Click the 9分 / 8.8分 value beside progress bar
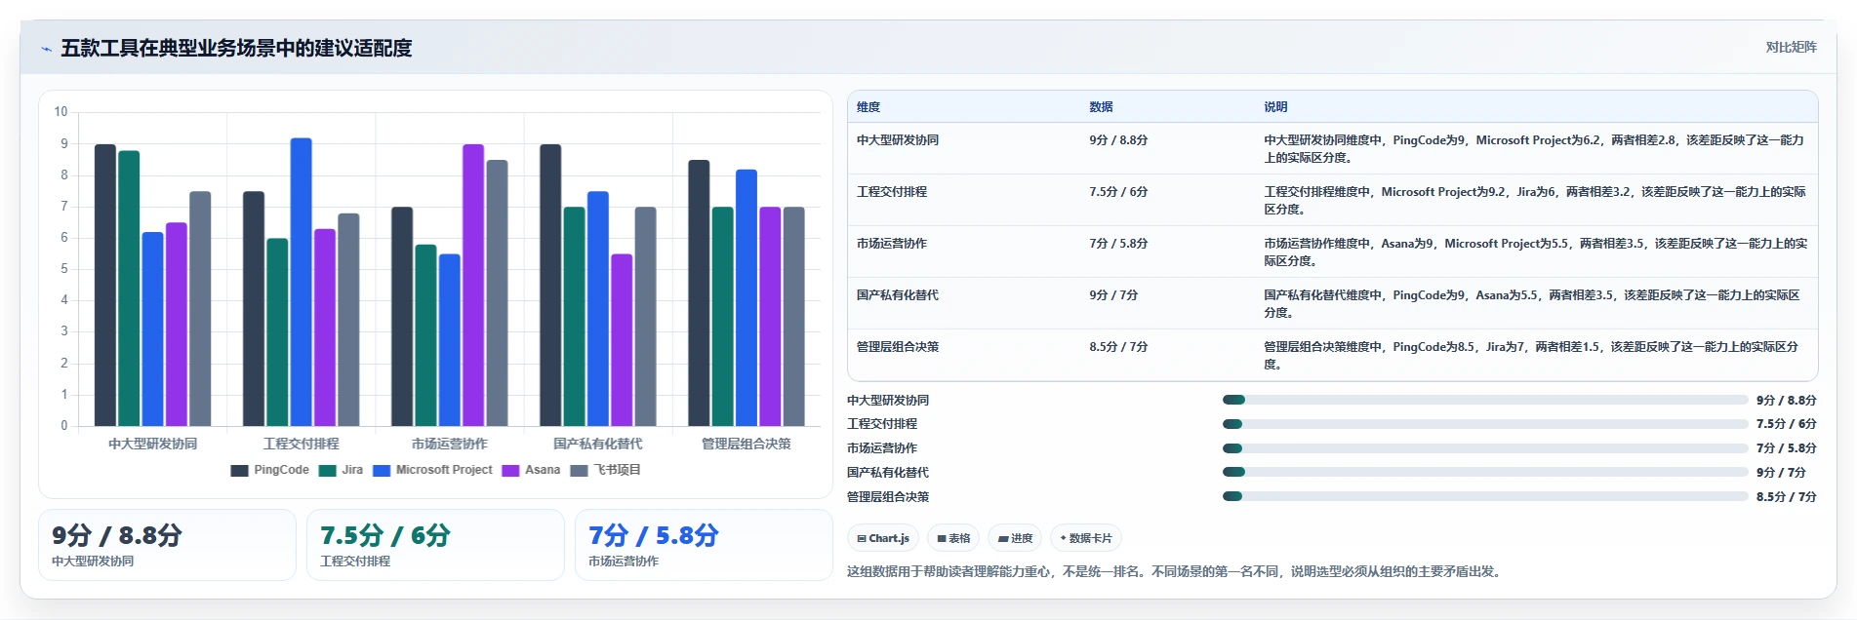 [x=1786, y=401]
